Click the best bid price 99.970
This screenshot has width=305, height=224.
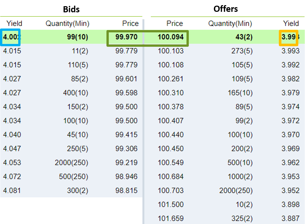126,37
